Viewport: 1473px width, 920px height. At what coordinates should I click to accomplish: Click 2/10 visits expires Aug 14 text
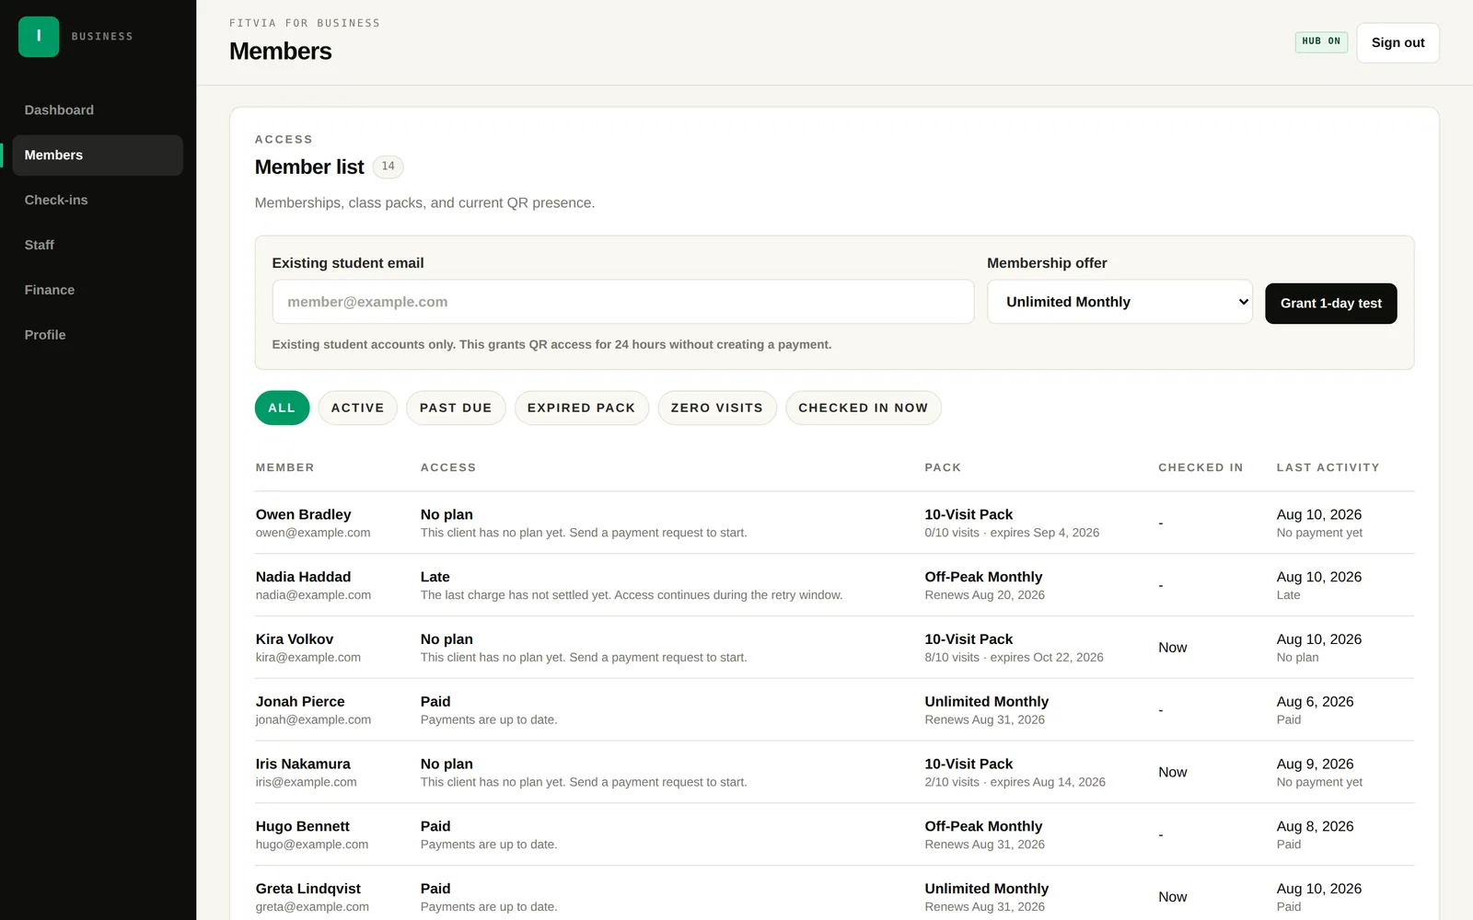coord(1015,783)
